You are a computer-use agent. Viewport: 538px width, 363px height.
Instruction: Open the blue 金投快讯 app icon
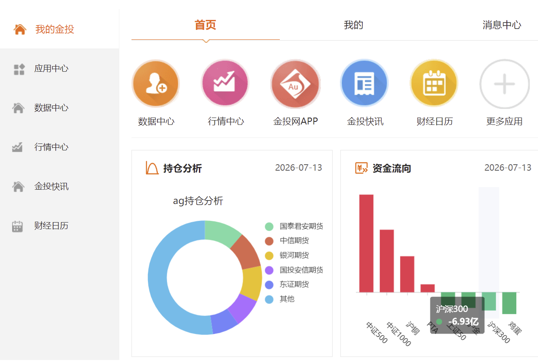point(364,83)
